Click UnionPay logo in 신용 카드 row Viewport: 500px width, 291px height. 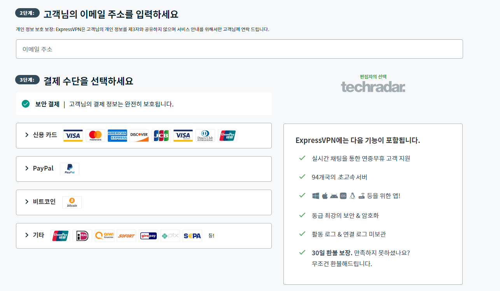coord(227,136)
